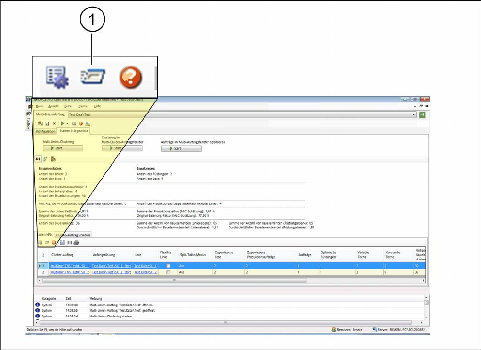Open the Extras menu

point(68,106)
